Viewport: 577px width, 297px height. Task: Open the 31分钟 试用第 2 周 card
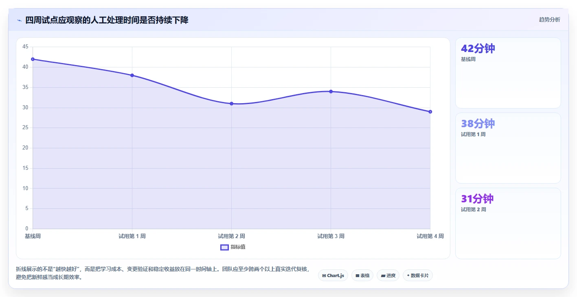pyautogui.click(x=508, y=223)
